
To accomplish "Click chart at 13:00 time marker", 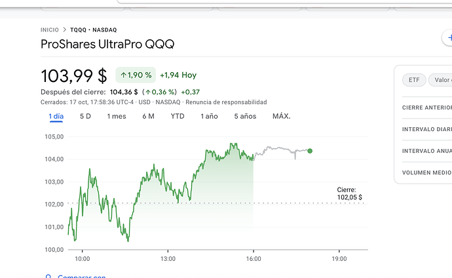I will pos(168,258).
